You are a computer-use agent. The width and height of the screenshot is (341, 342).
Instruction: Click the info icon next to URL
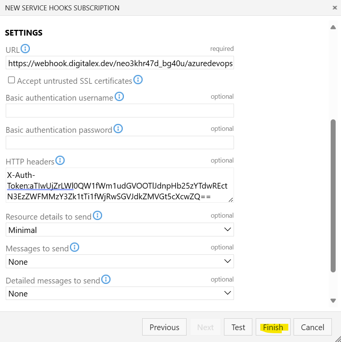(25, 49)
